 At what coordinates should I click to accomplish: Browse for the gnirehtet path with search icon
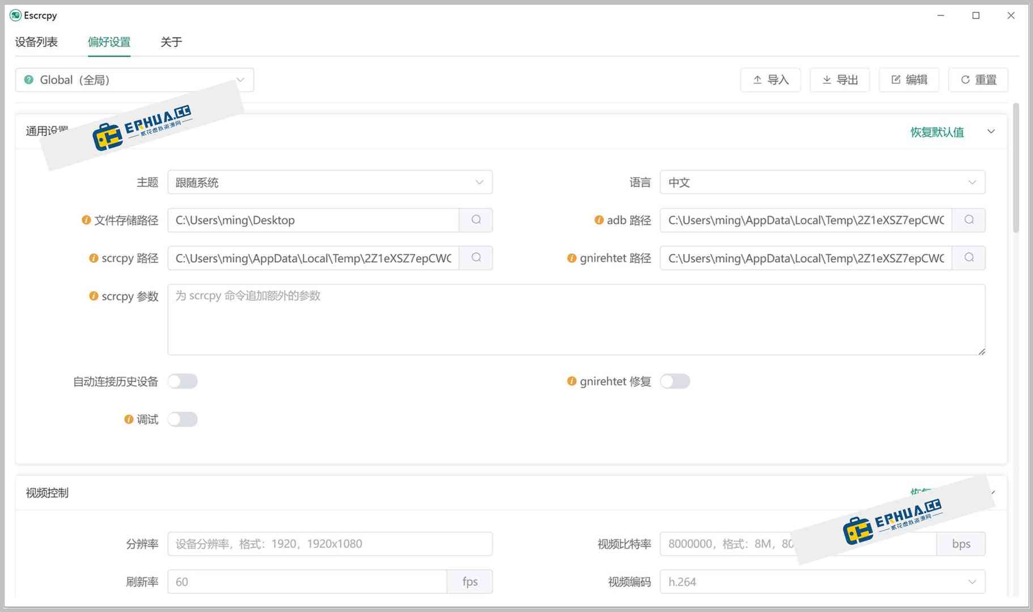point(969,258)
